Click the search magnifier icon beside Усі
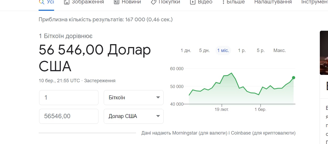This screenshot has height=144, width=328. (41, 2)
